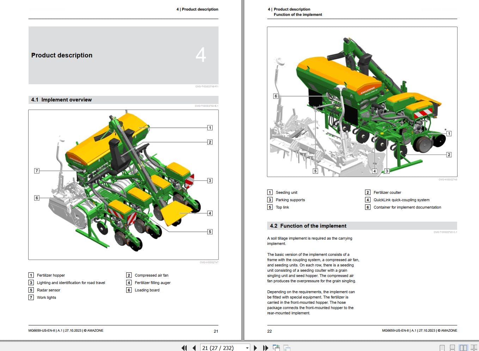
Task: Click the 'Radar sensor' legend entry
Action: (48, 290)
